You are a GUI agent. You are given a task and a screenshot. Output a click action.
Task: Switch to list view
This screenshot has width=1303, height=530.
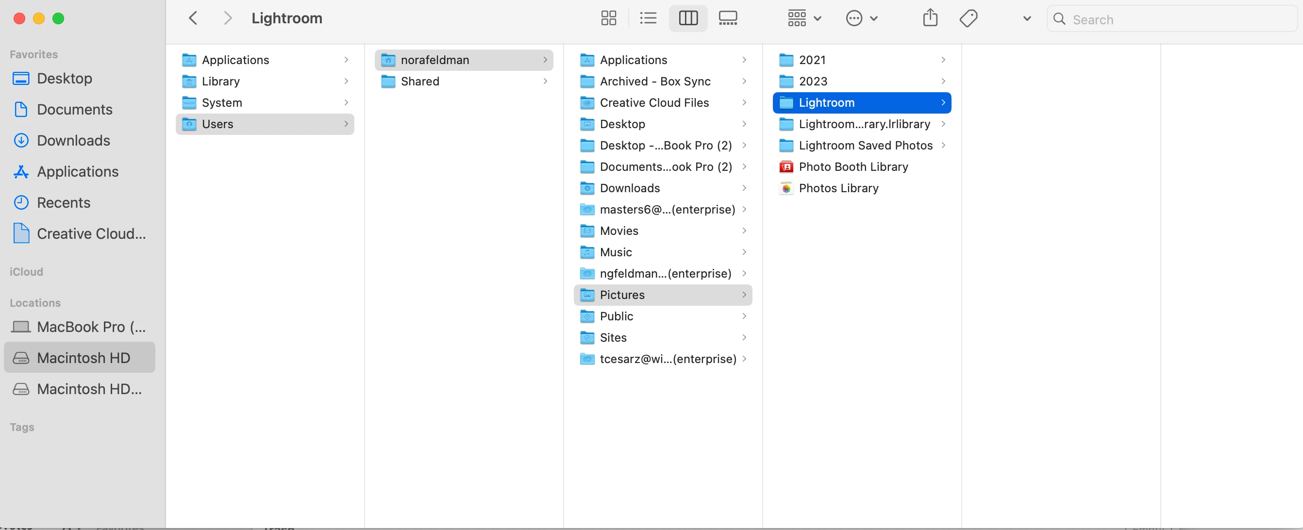click(648, 19)
